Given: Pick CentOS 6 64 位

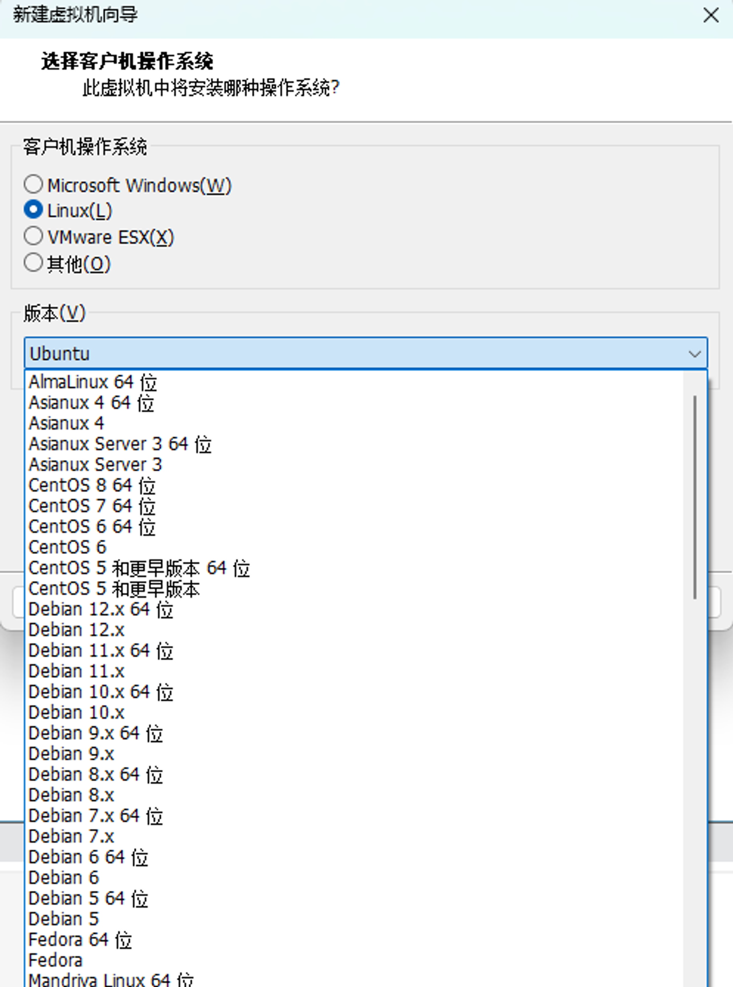Looking at the screenshot, I should click(x=354, y=526).
